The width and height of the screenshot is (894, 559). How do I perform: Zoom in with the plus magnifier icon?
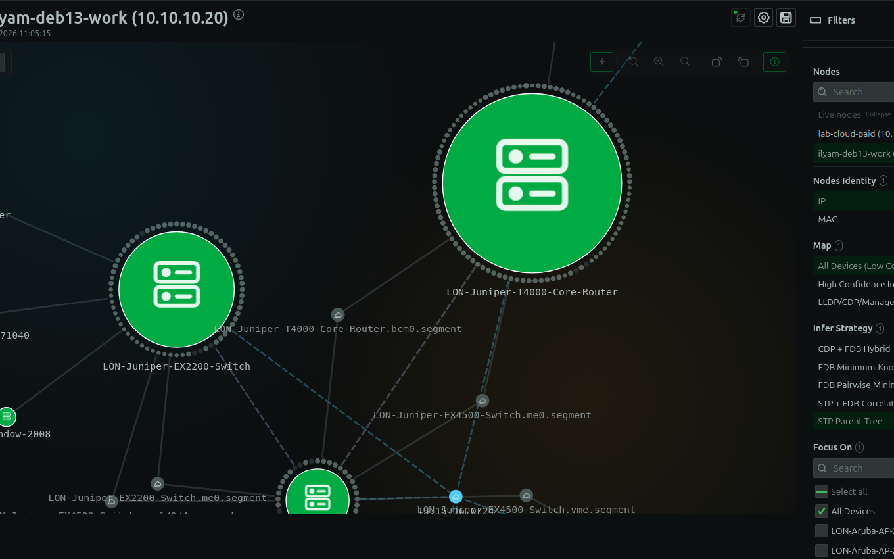(659, 62)
